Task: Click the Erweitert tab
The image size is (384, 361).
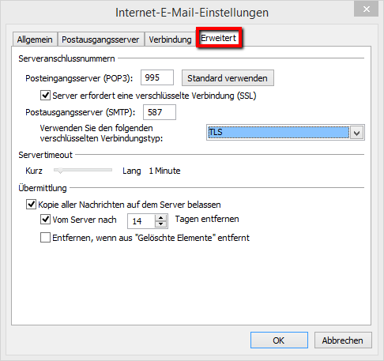Action: tap(218, 38)
